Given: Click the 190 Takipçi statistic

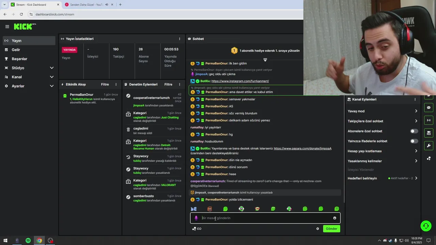Looking at the screenshot, I should click(119, 53).
